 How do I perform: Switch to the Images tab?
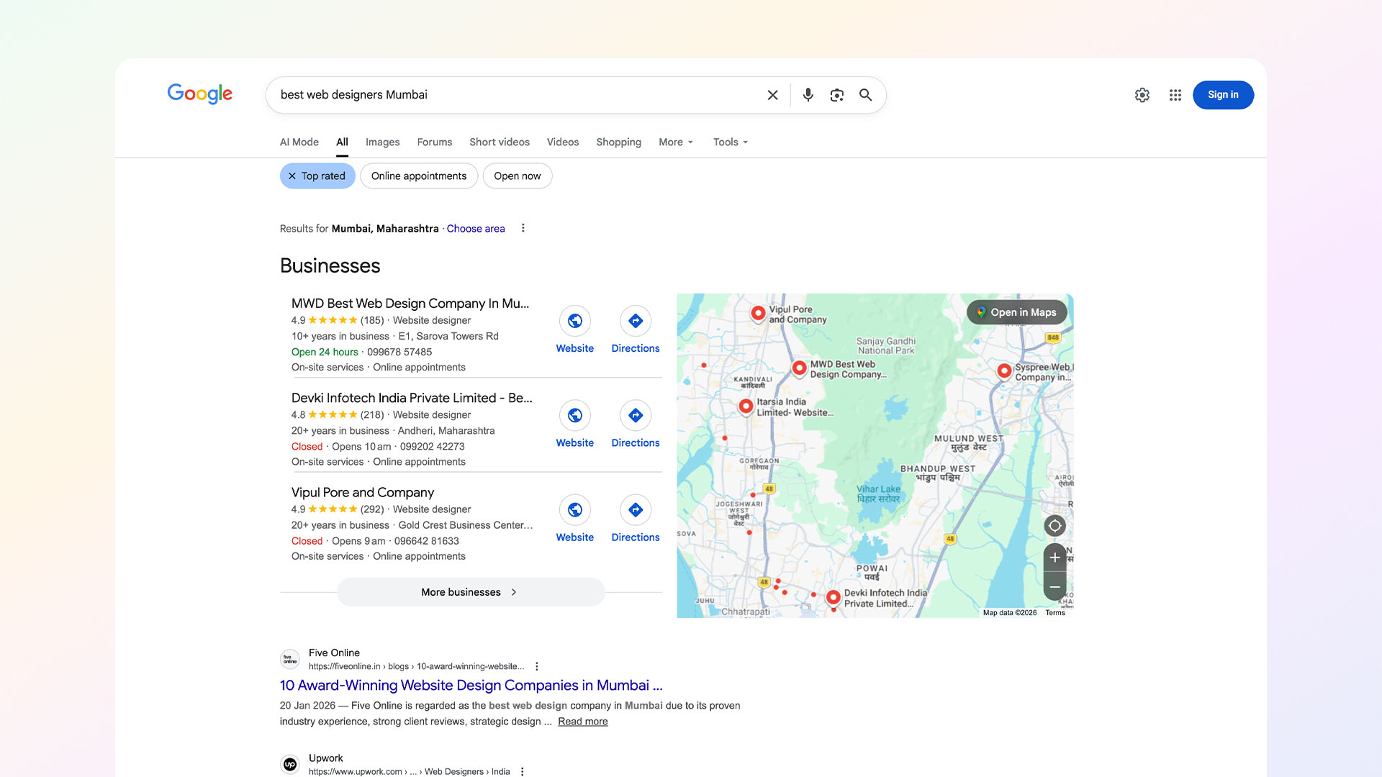coord(382,142)
